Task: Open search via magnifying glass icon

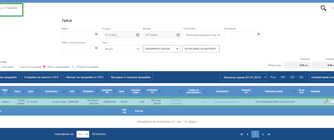Action: tap(323, 8)
